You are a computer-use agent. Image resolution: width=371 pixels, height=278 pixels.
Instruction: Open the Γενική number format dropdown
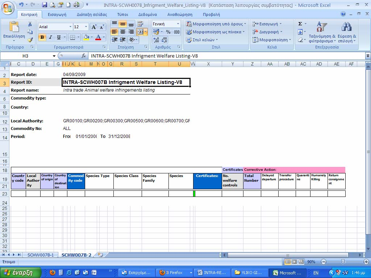[178, 24]
